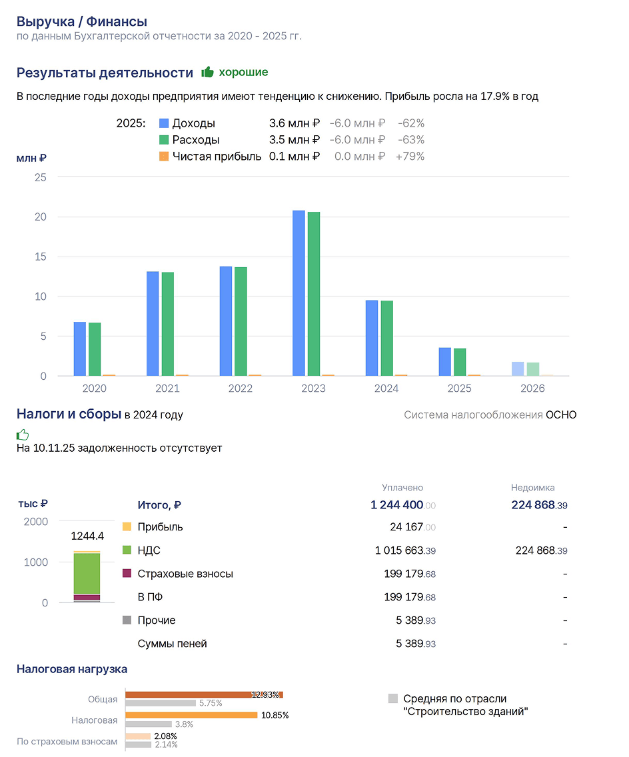Screen dimensions: 629x757
Task: Select the blue income bar for 2021
Action: 153,323
